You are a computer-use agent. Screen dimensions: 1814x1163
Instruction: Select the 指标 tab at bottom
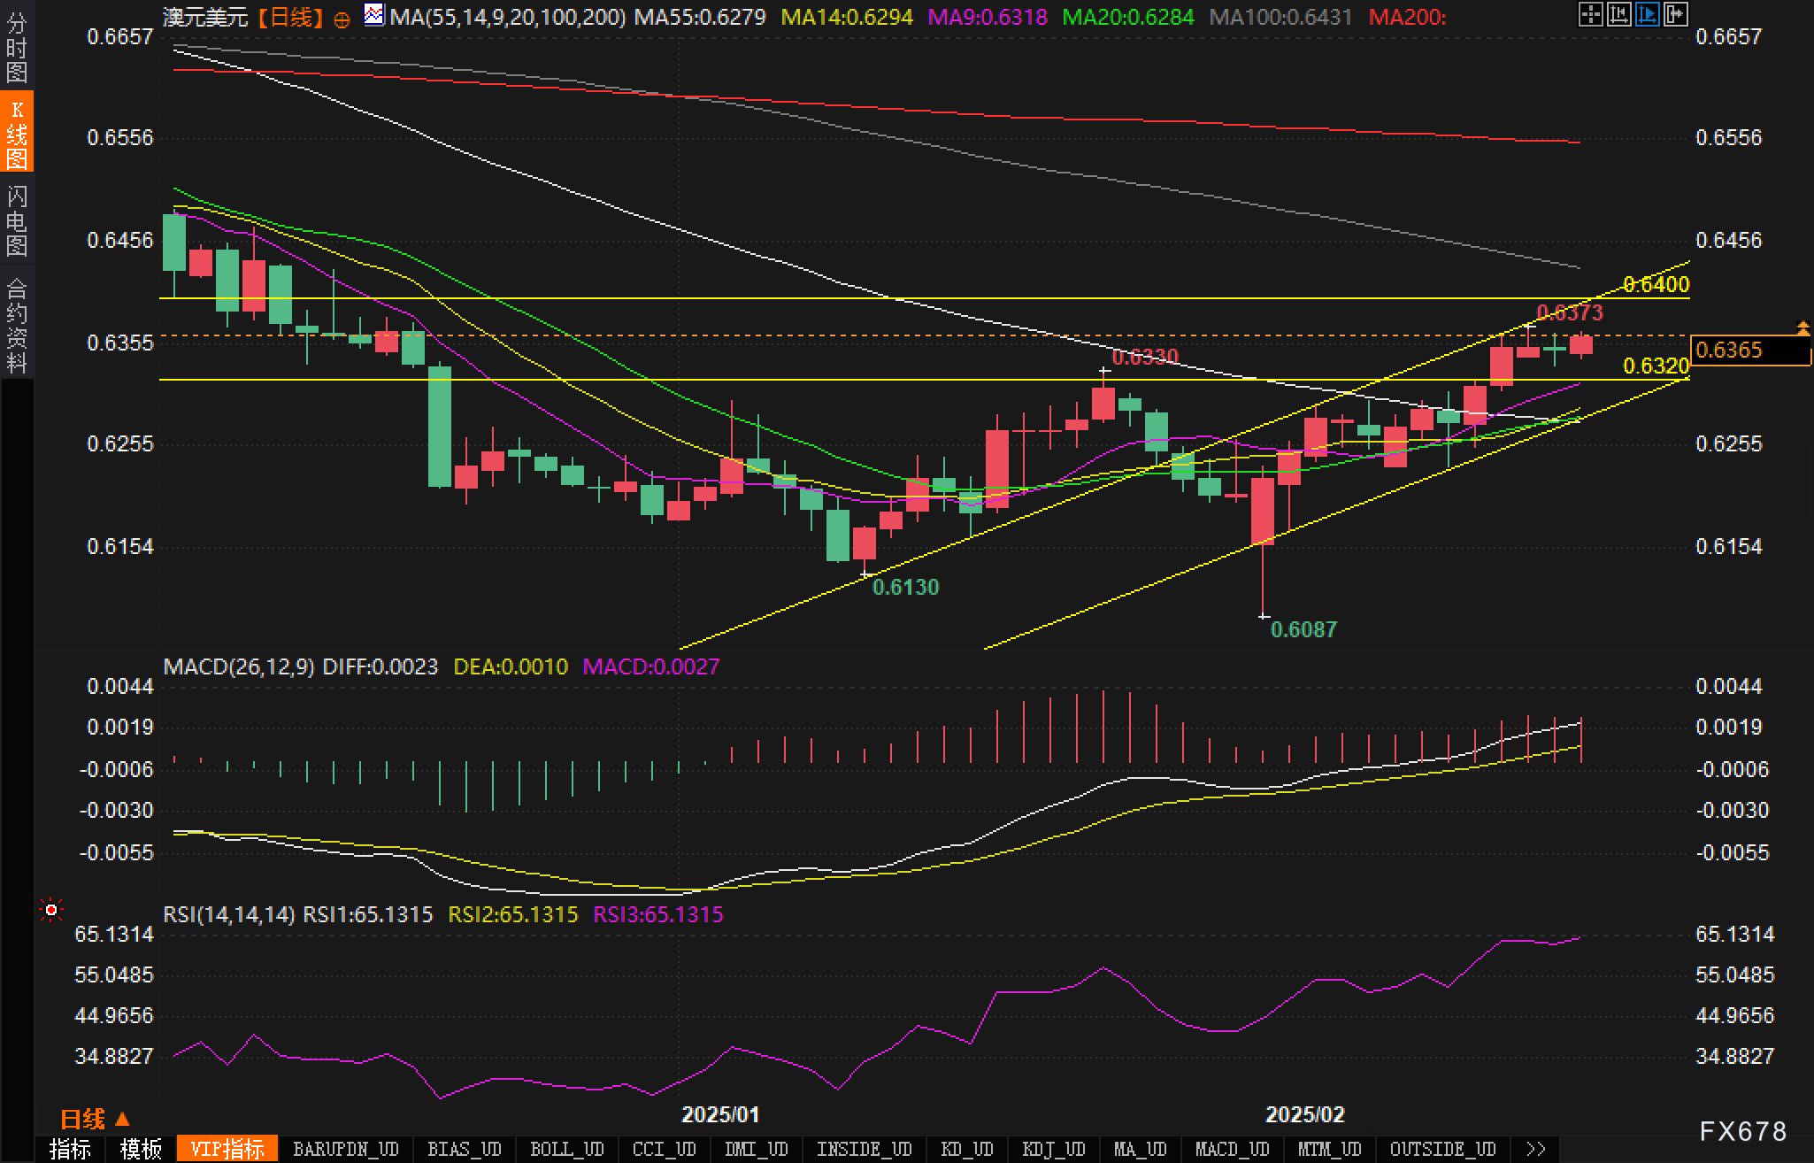[x=70, y=1149]
